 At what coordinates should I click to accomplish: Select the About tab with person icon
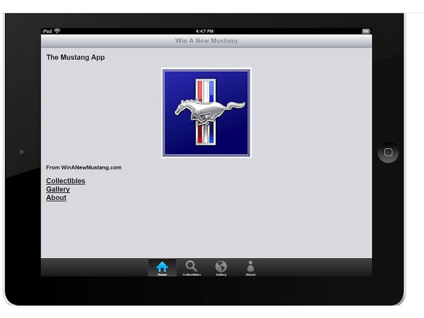[251, 268]
